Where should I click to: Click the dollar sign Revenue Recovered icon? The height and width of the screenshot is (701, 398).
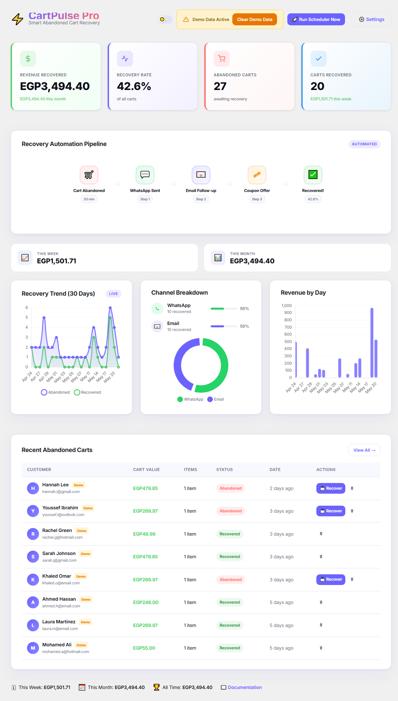tap(28, 59)
